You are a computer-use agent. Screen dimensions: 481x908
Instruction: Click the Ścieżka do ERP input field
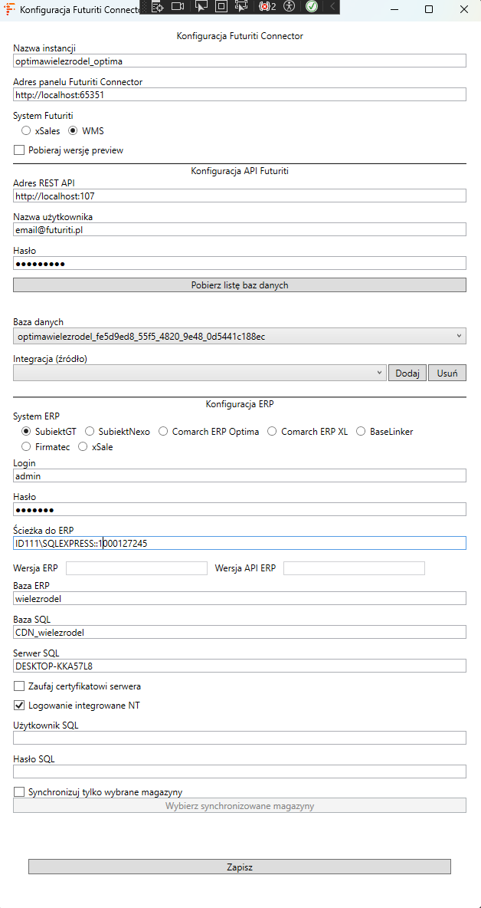239,543
